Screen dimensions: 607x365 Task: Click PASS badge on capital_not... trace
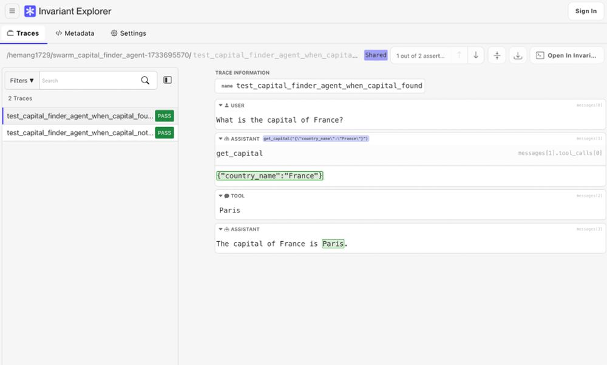(x=164, y=132)
